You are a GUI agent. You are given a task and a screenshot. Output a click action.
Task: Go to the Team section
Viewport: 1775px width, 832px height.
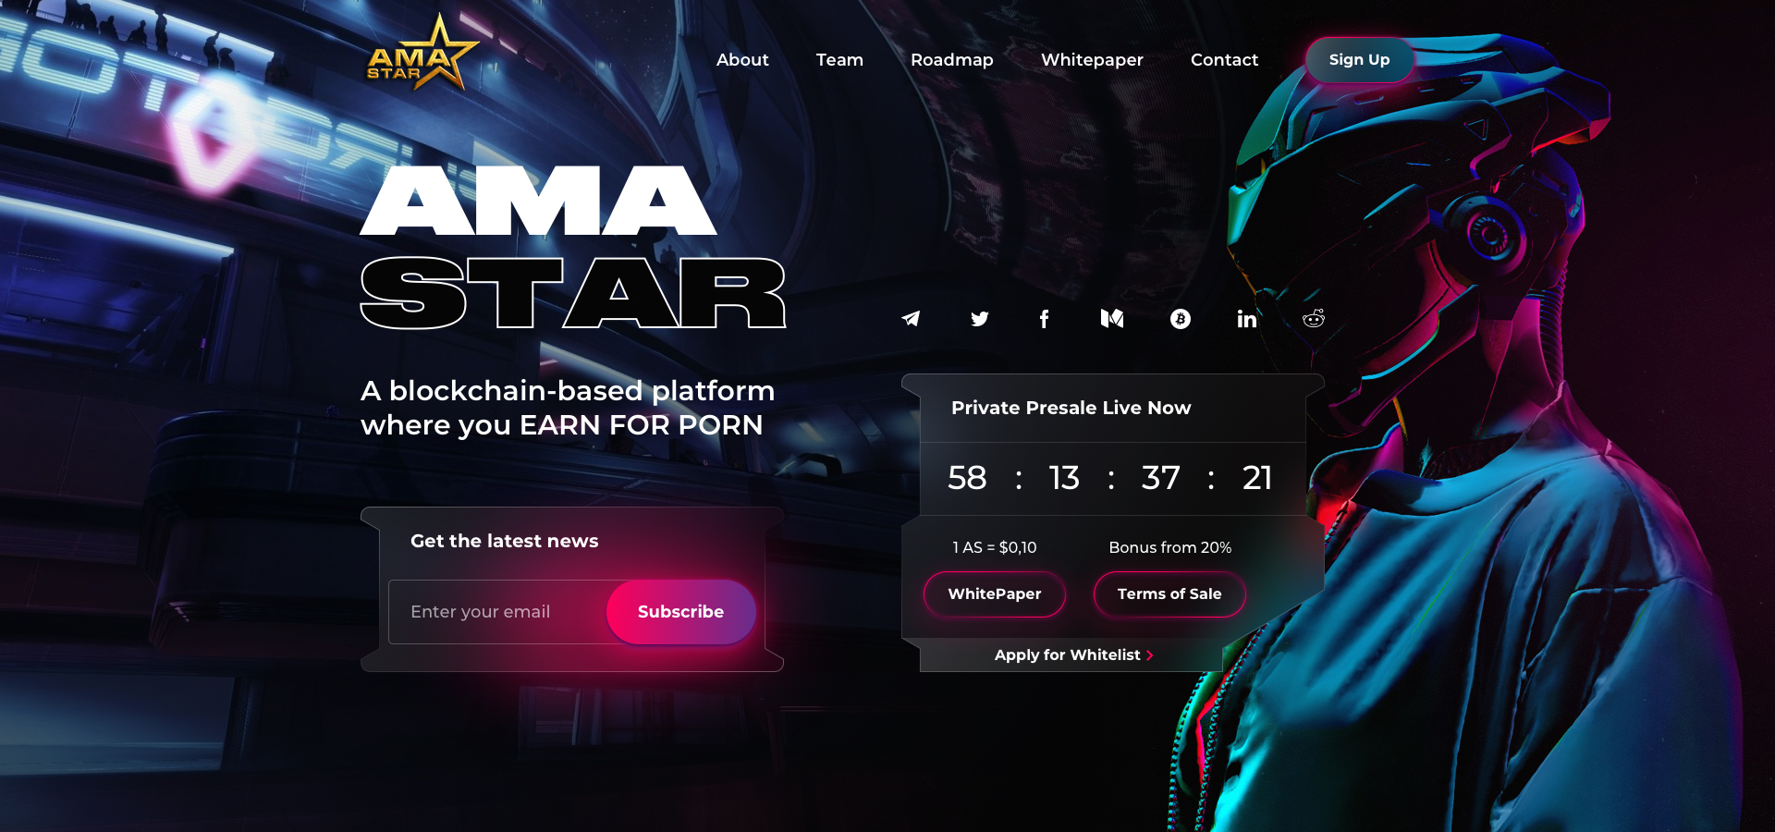839,60
